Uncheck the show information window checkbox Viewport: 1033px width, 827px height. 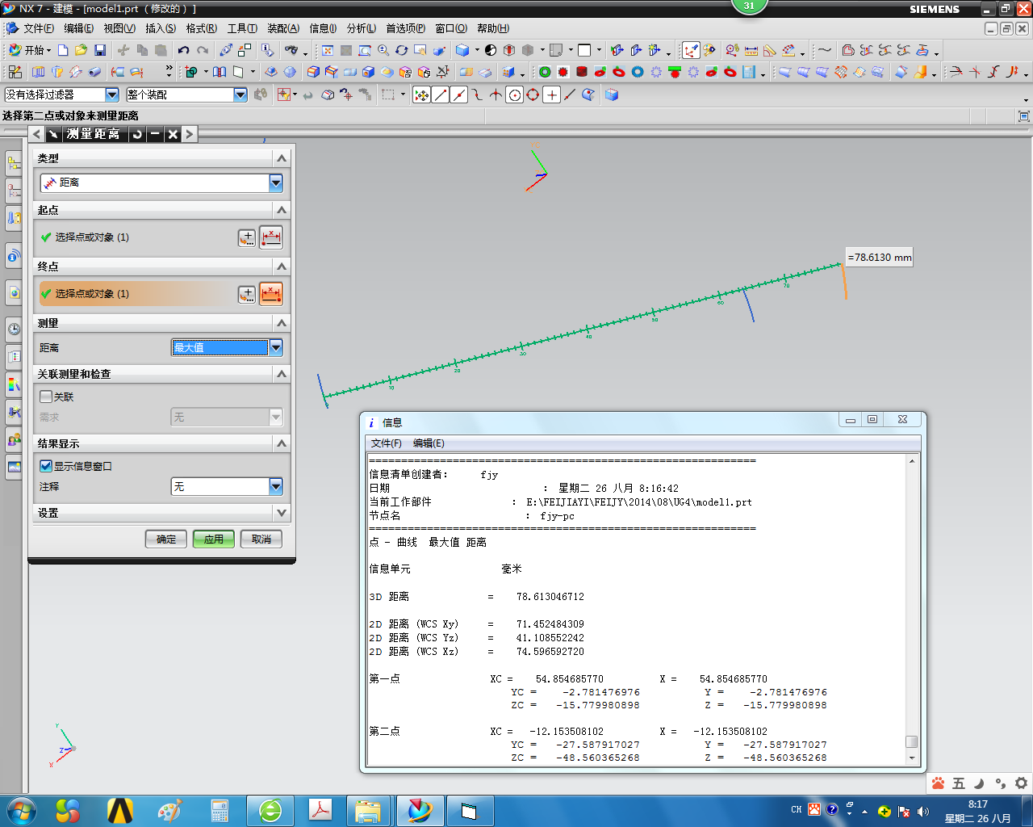click(46, 466)
